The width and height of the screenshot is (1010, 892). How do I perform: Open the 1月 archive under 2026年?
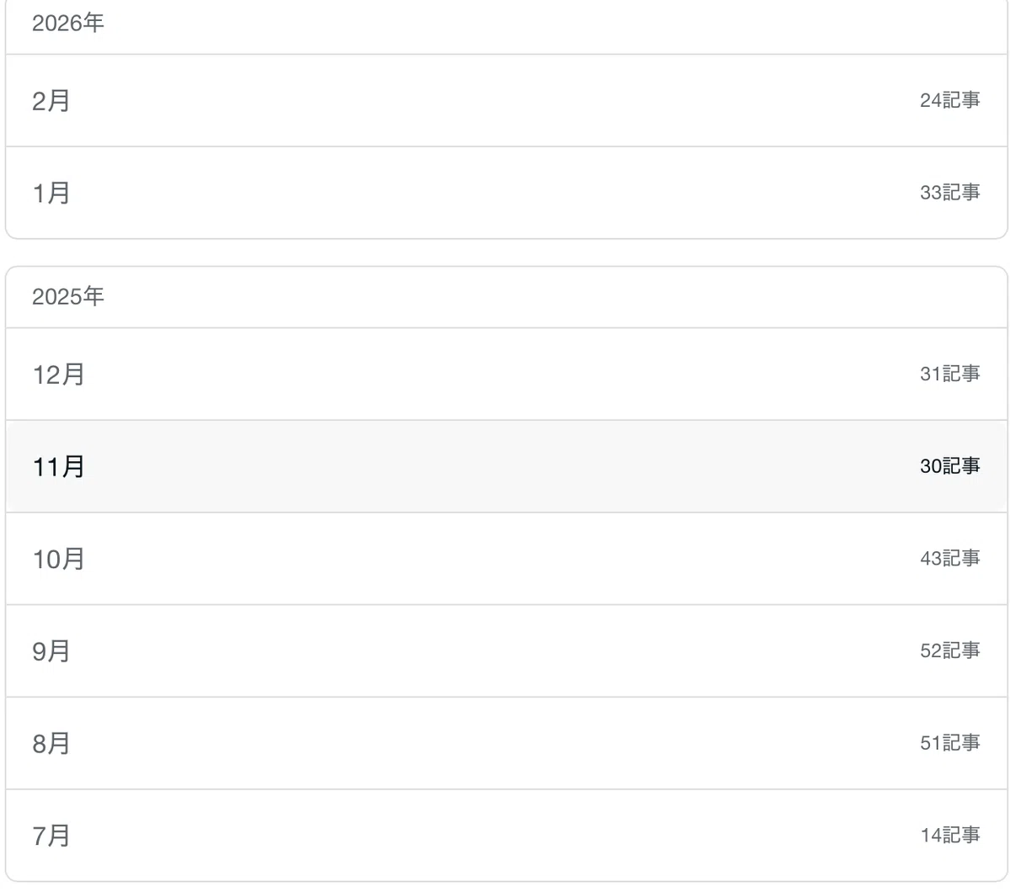pyautogui.click(x=506, y=193)
